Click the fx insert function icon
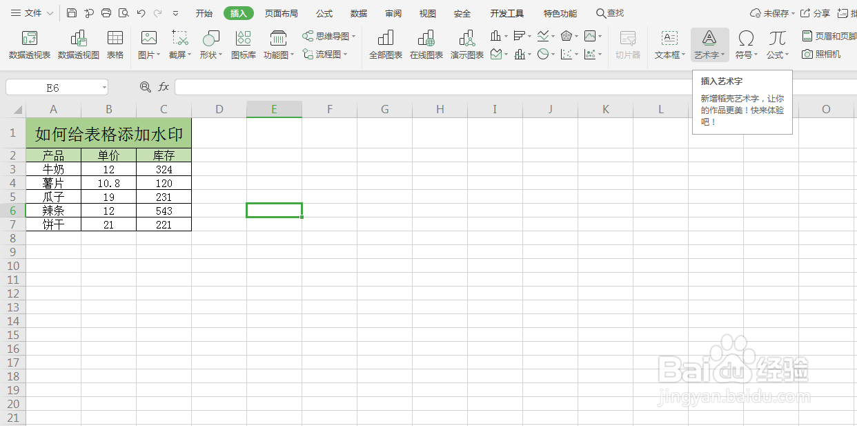This screenshot has width=857, height=426. click(x=164, y=87)
